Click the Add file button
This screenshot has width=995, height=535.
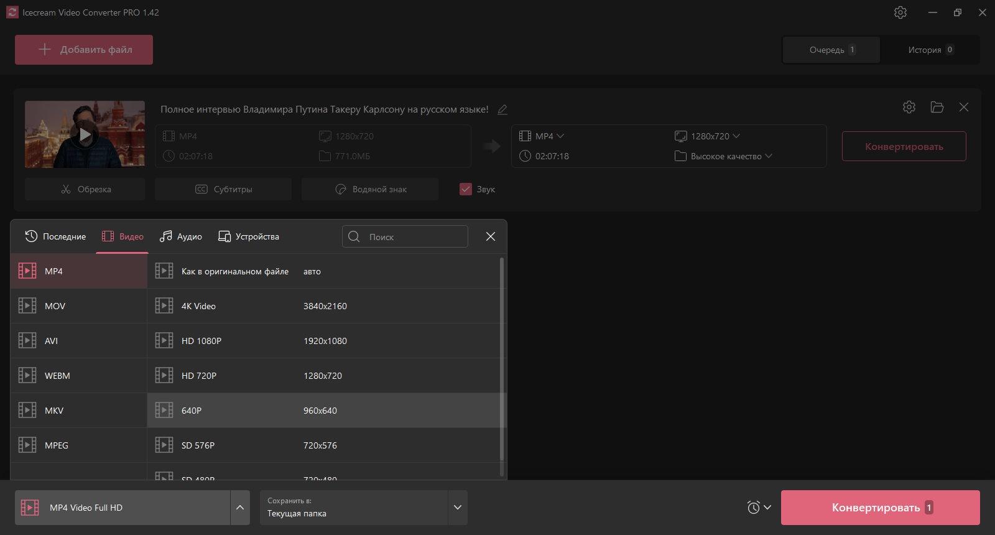coord(84,50)
